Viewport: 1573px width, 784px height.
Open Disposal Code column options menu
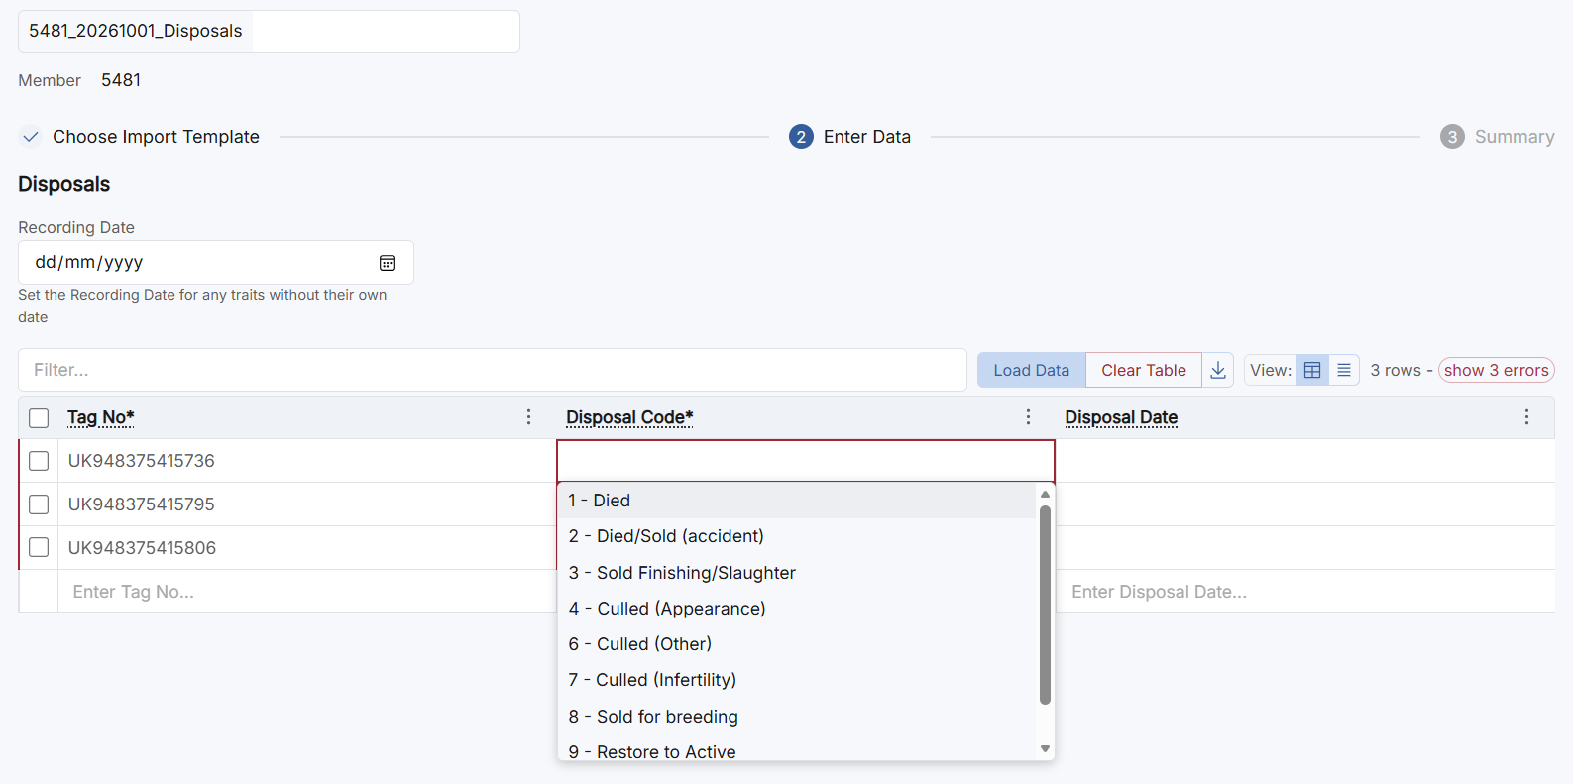point(1028,417)
